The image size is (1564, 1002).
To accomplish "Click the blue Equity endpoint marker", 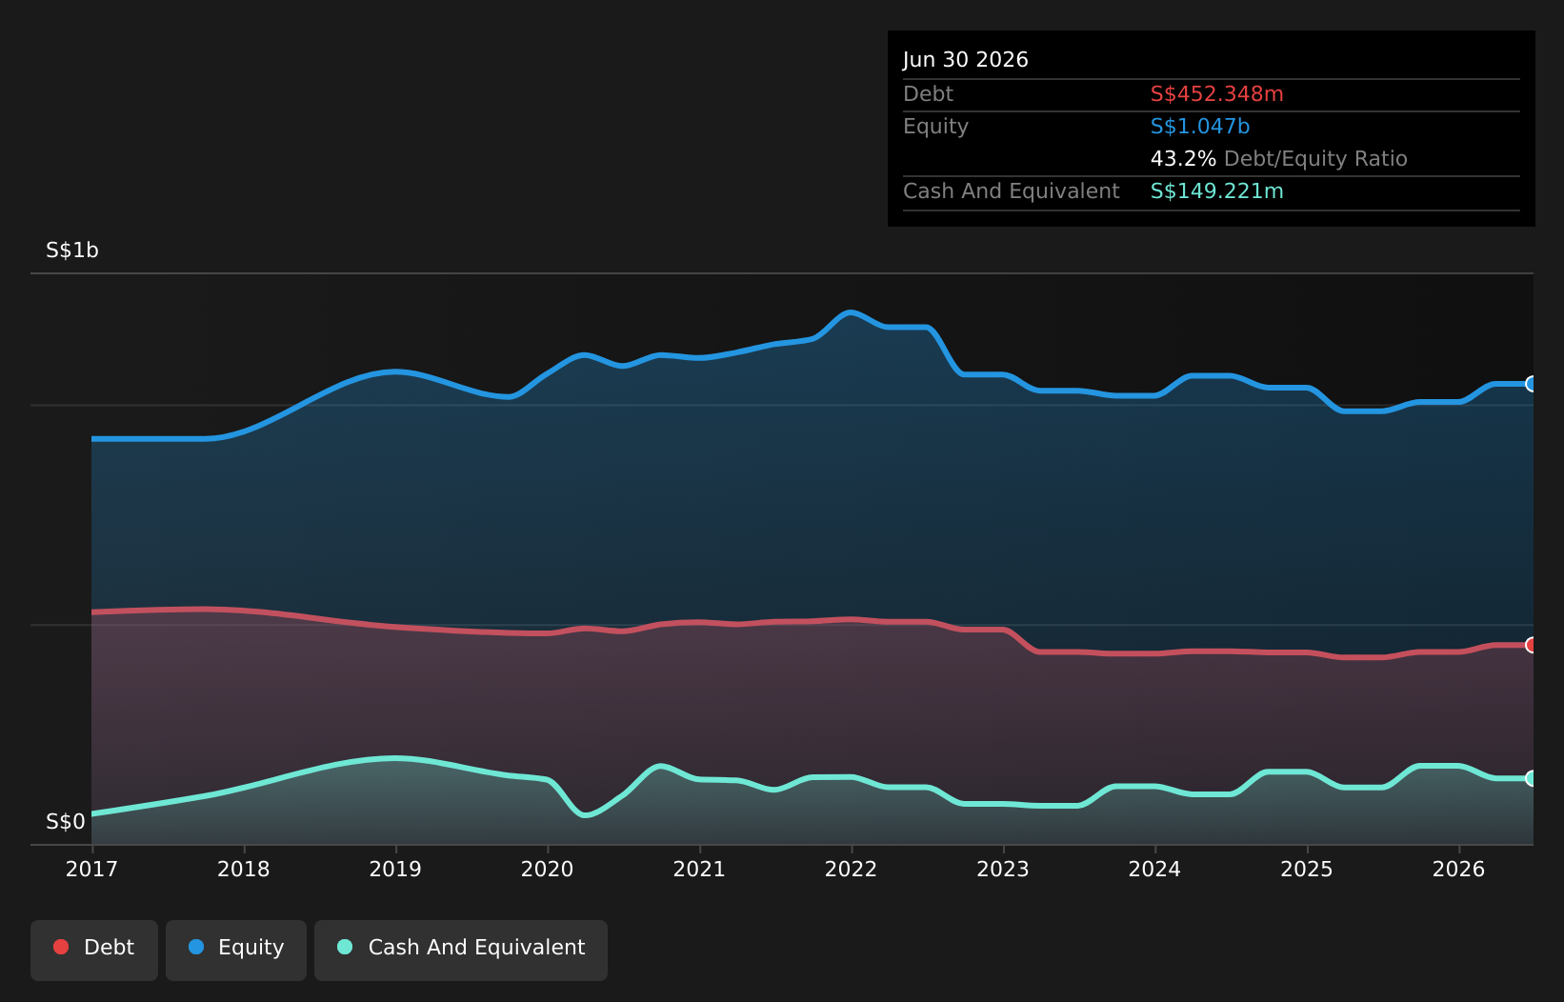I will tap(1532, 384).
